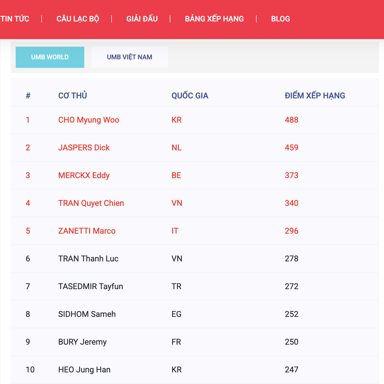Open MERCKX Eddy's row
This screenshot has height=384, width=384.
(x=195, y=175)
